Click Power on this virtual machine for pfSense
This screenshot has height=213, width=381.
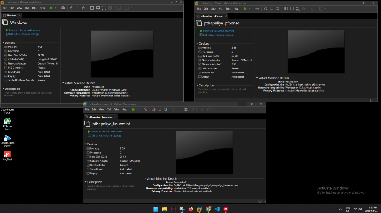[218, 31]
